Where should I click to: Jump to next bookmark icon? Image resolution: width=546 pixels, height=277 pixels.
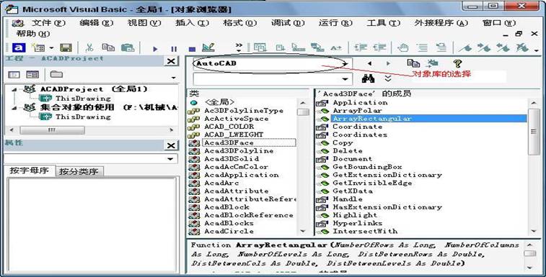click(x=484, y=47)
